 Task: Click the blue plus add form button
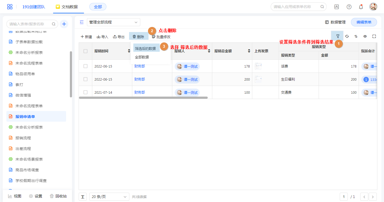[x=64, y=24]
